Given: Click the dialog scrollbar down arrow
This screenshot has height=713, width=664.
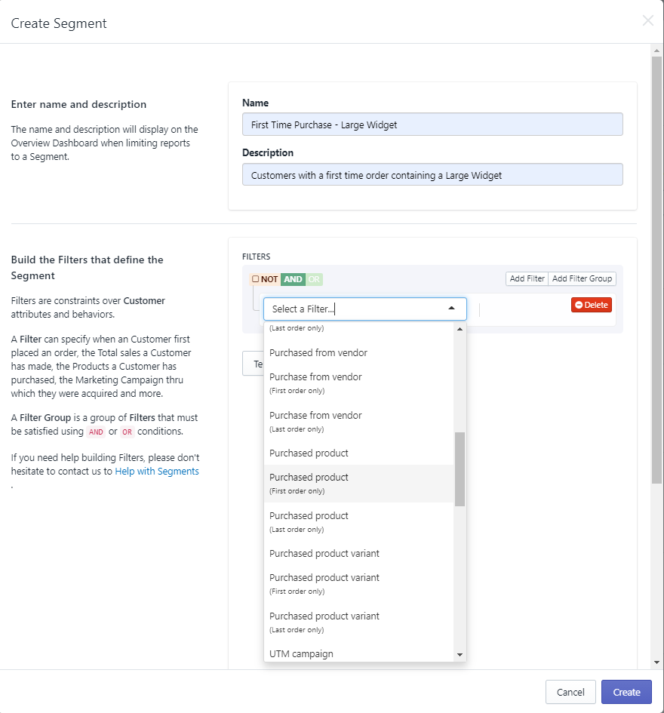Looking at the screenshot, I should tap(656, 662).
